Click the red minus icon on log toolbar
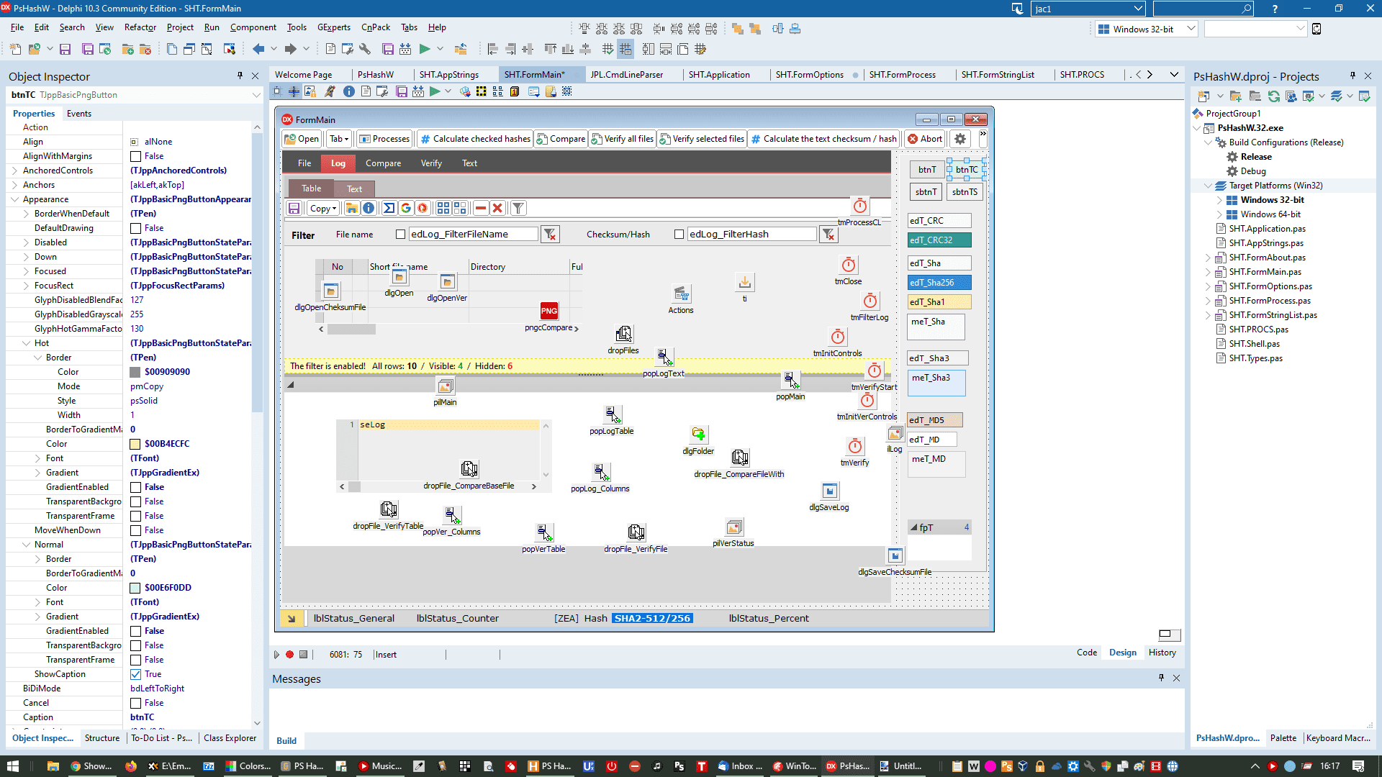Screen dimensions: 1382x777 click(x=481, y=208)
